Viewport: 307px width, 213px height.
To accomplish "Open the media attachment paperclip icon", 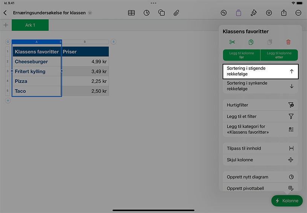I will coord(176,13).
